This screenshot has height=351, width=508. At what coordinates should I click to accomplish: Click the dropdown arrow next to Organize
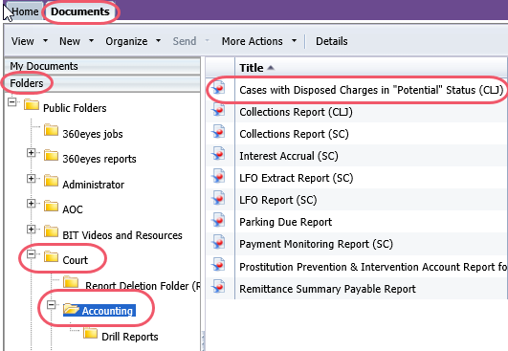coord(158,41)
